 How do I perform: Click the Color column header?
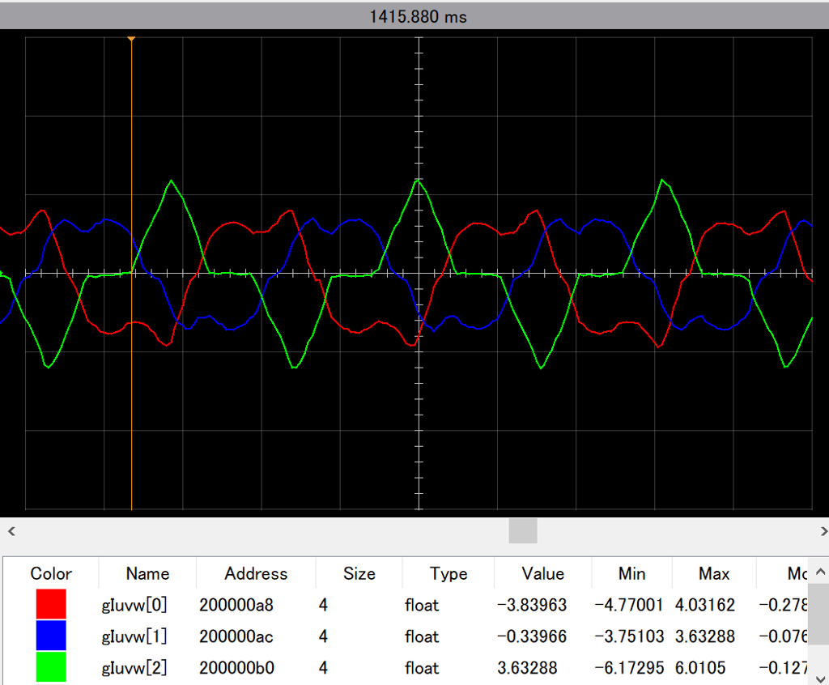pyautogui.click(x=51, y=573)
